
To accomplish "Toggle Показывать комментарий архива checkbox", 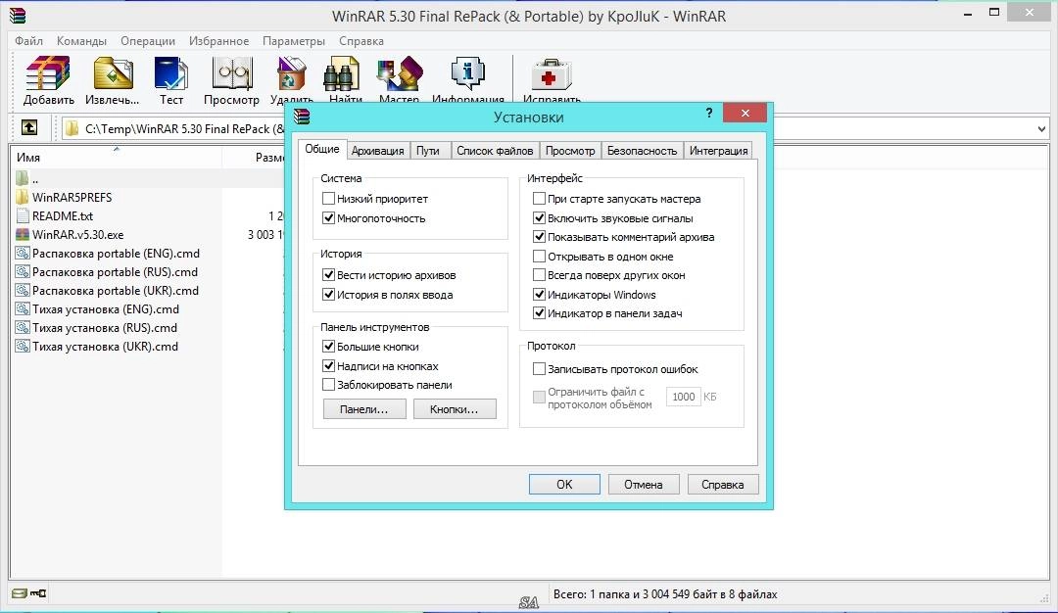I will [x=539, y=237].
